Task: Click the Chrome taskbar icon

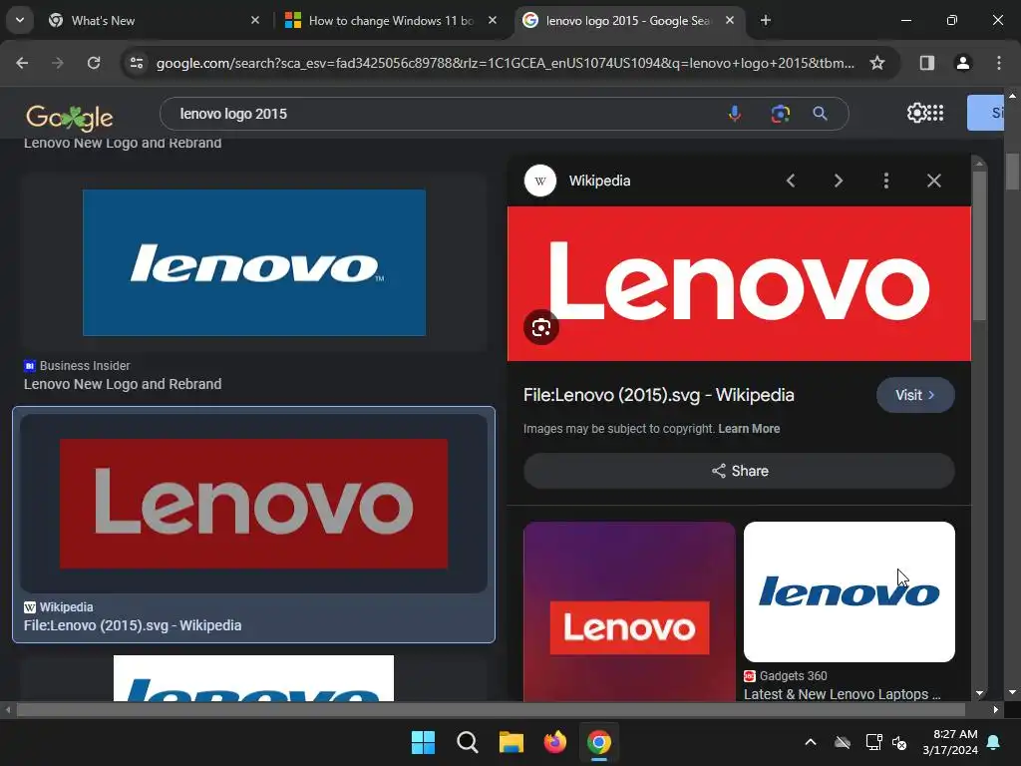Action: point(599,742)
